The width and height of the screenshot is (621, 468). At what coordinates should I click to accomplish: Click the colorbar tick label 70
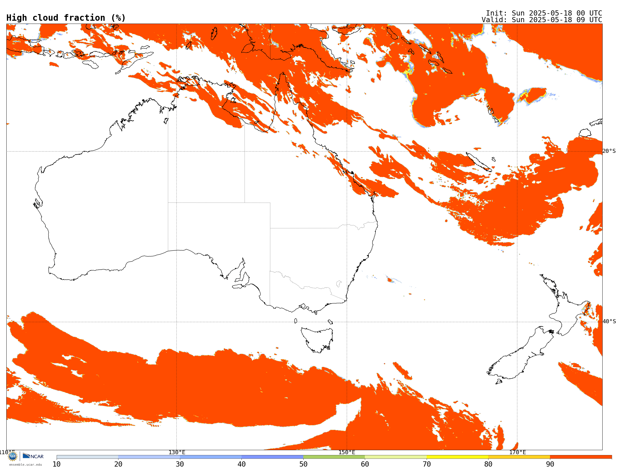427,464
